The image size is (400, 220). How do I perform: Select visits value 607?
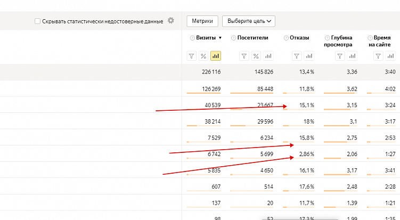[216, 187]
